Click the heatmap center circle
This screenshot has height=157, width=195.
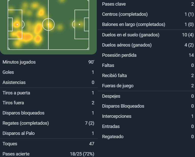(48, 24)
